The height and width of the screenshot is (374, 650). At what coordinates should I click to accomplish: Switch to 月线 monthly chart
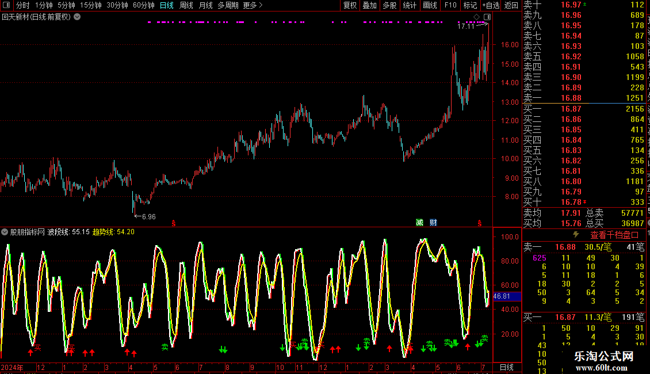pyautogui.click(x=205, y=5)
